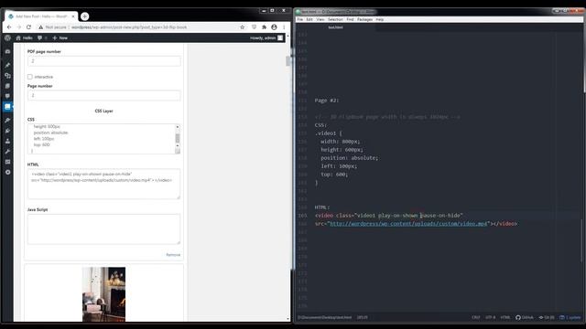Select the text.html editor tab
Viewport: 586px width, 329px height.
[x=335, y=27]
